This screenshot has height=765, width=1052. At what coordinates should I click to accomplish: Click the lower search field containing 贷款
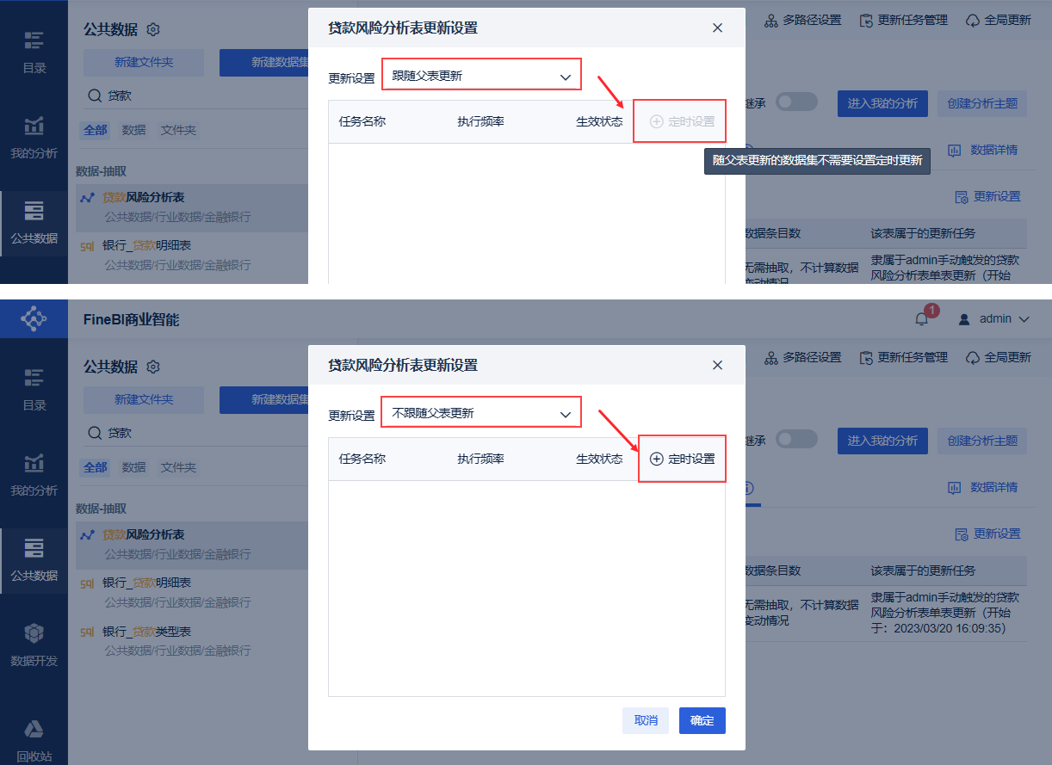coord(195,433)
